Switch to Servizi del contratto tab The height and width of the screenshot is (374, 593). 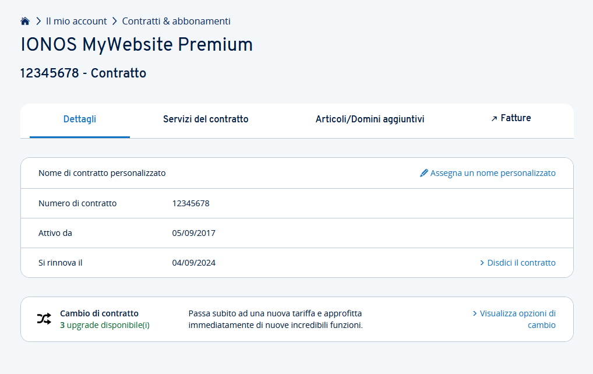click(x=206, y=119)
